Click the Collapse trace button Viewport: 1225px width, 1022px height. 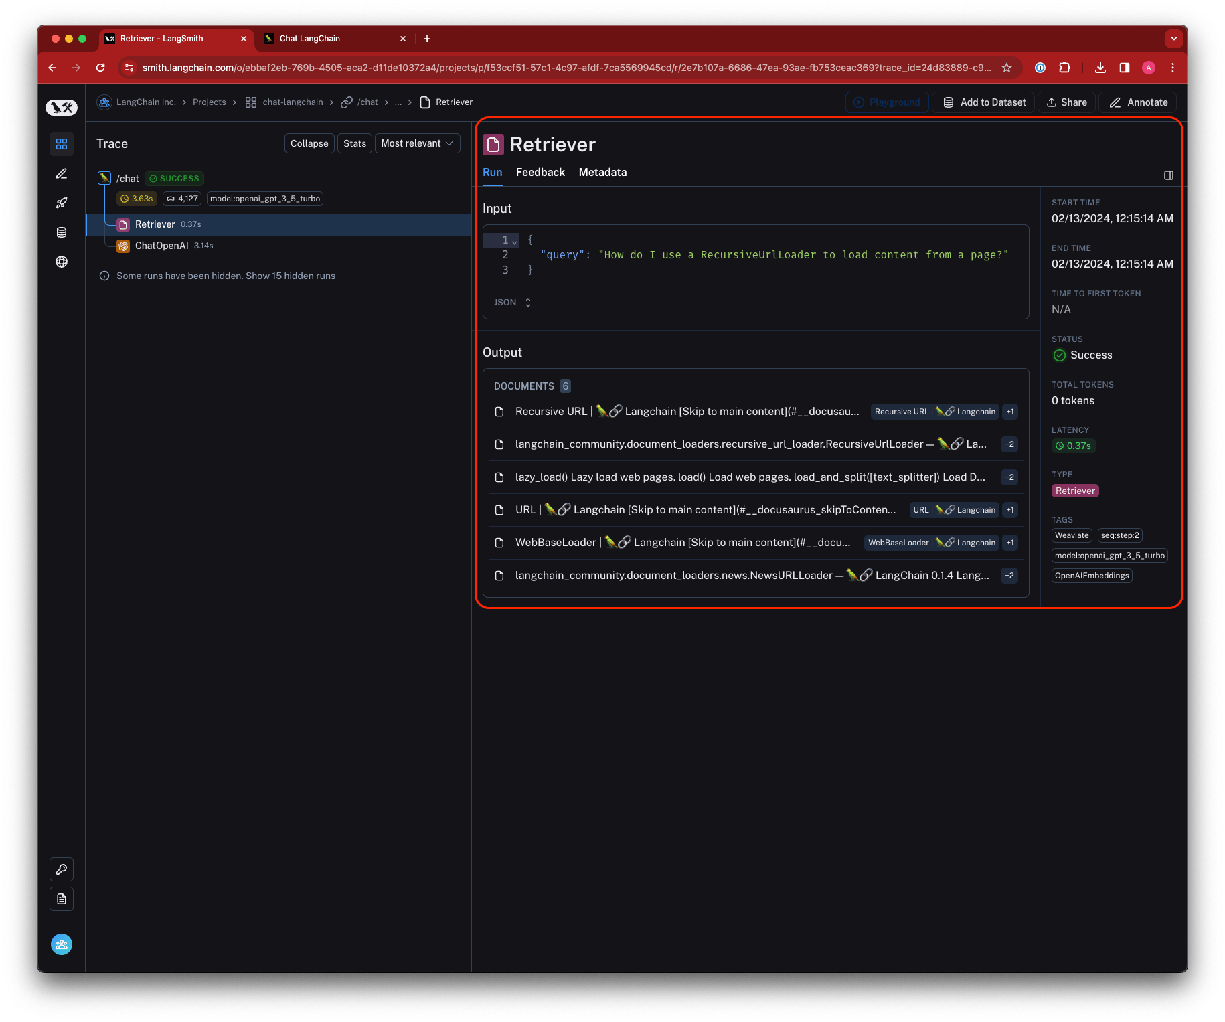pyautogui.click(x=309, y=143)
